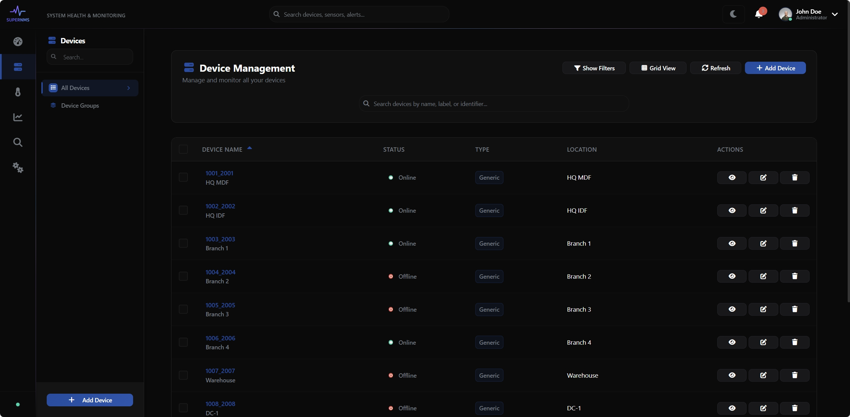This screenshot has height=417, width=850.
Task: Focus search devices by name, label field
Action: (494, 104)
